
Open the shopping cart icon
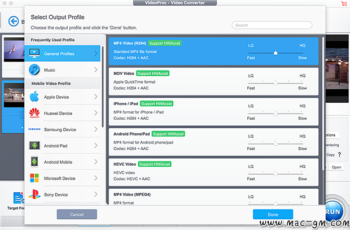(344, 3)
